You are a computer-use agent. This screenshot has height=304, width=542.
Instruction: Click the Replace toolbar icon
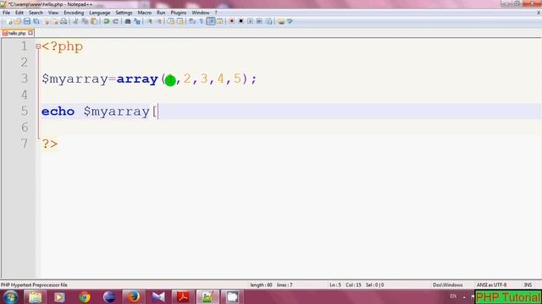(137, 21)
